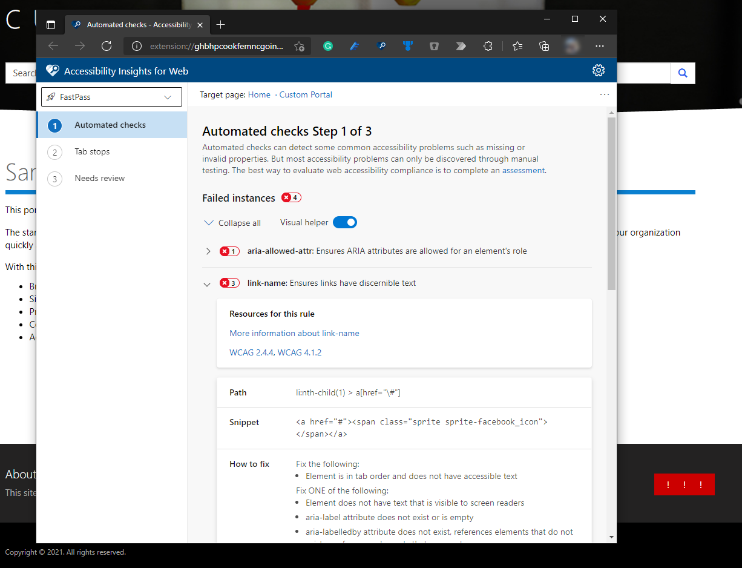Screen dimensions: 742x568
Task: Open the target page more options ellipsis
Action: 605,94
